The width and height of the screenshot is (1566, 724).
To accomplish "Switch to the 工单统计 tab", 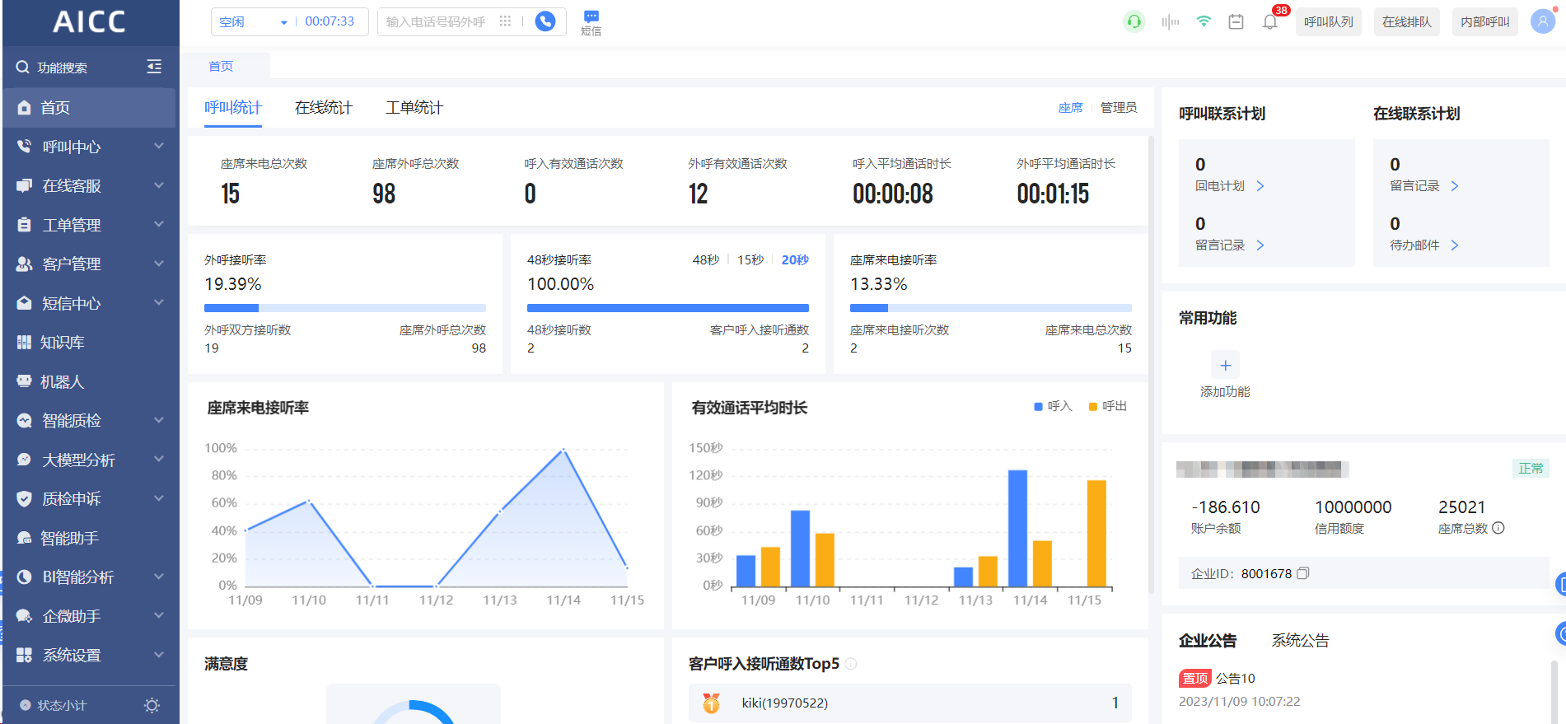I will pos(414,108).
